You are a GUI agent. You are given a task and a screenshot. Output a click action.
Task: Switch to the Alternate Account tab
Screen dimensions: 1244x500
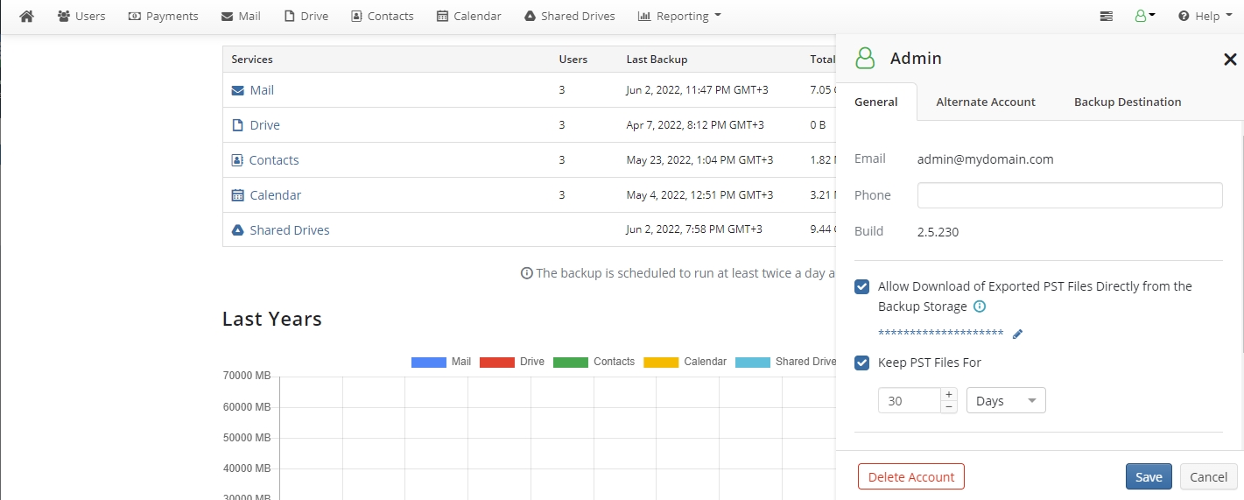pyautogui.click(x=985, y=102)
